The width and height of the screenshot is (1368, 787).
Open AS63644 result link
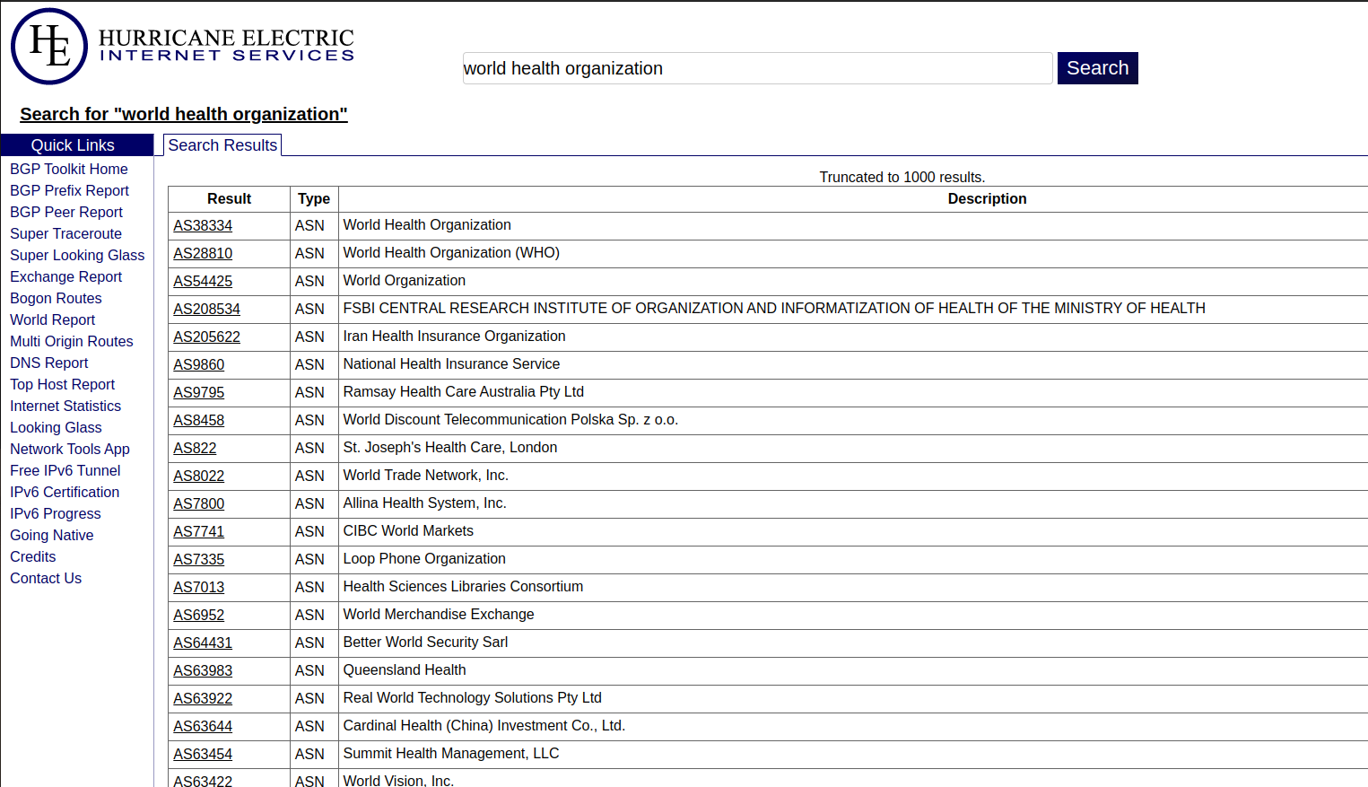click(x=203, y=726)
